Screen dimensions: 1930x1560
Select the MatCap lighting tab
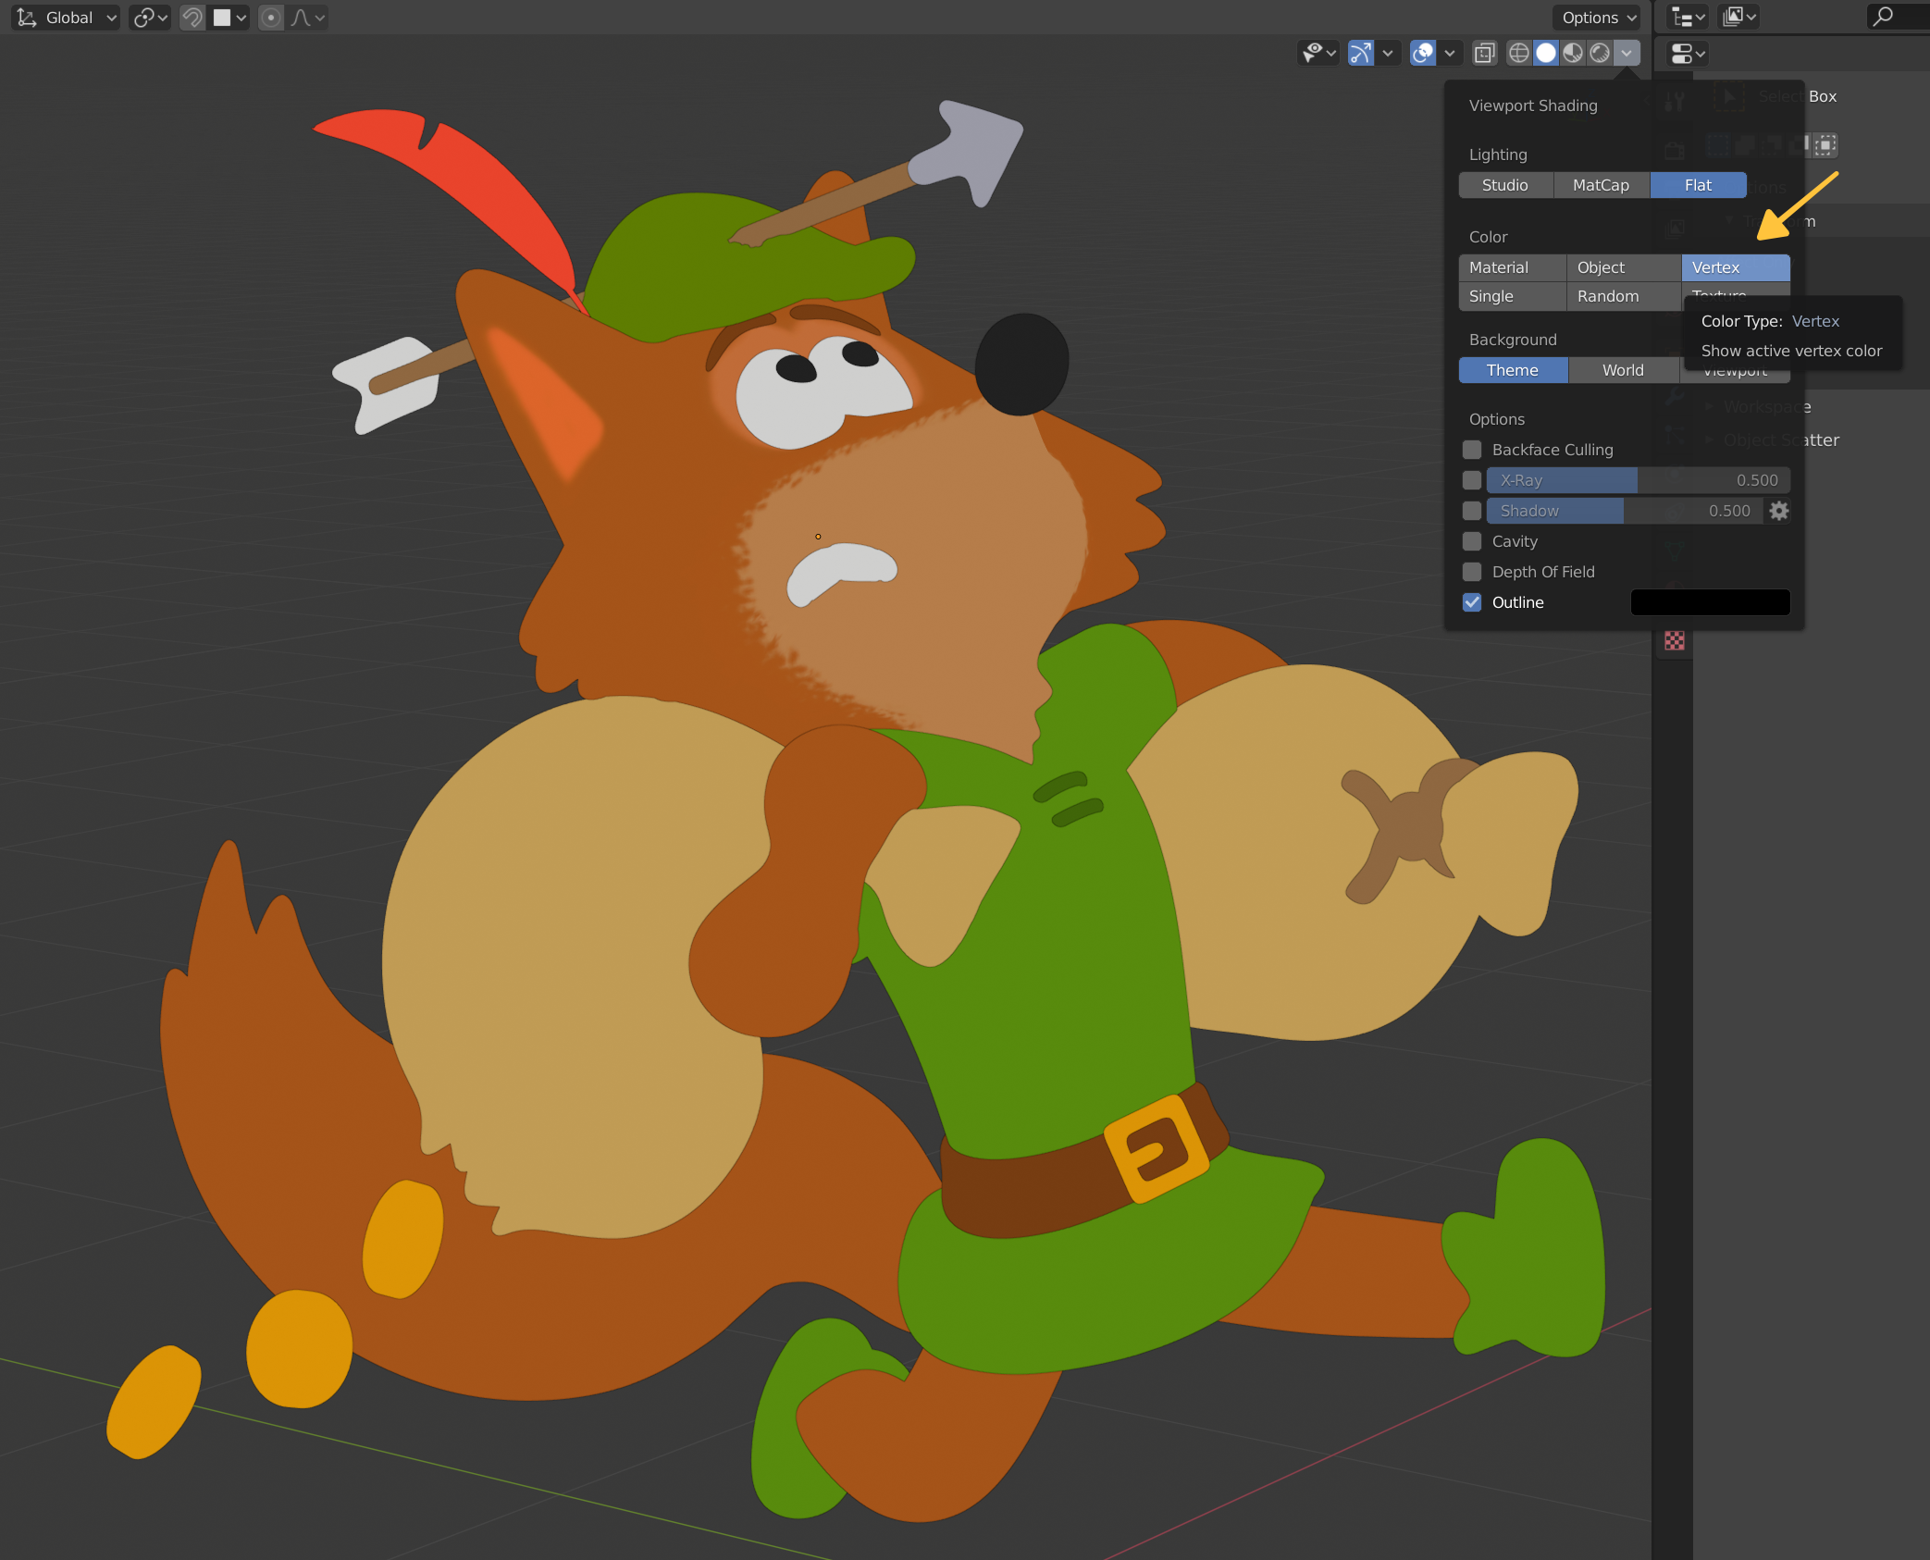pyautogui.click(x=1601, y=185)
